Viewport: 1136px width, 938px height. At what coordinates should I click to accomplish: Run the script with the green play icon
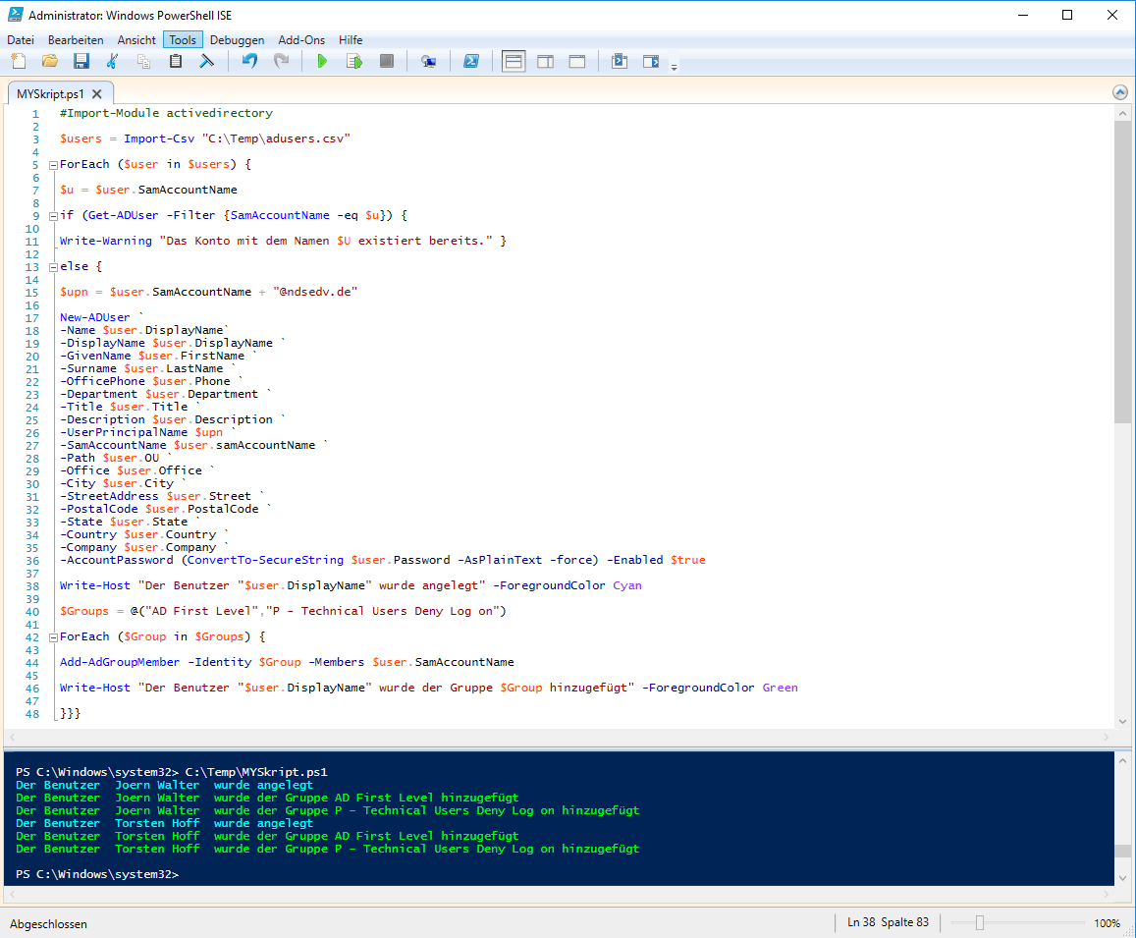[x=321, y=62]
